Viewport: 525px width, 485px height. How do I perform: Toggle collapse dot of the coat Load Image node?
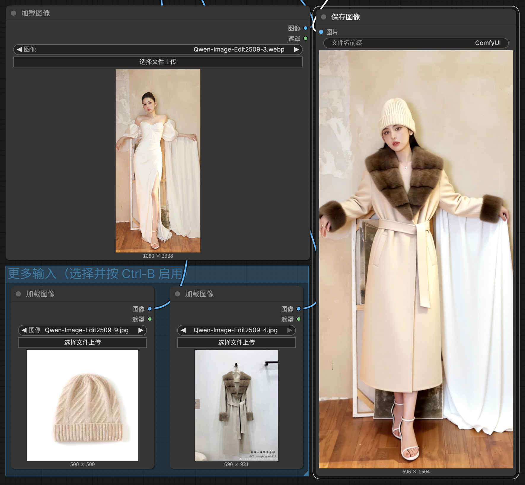tap(178, 294)
